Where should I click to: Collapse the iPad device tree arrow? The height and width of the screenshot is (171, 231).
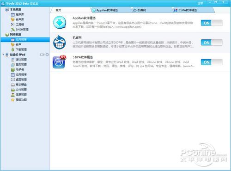click(3, 55)
